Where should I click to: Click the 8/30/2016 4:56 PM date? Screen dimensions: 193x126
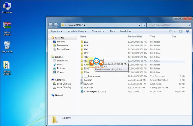click(x=137, y=84)
